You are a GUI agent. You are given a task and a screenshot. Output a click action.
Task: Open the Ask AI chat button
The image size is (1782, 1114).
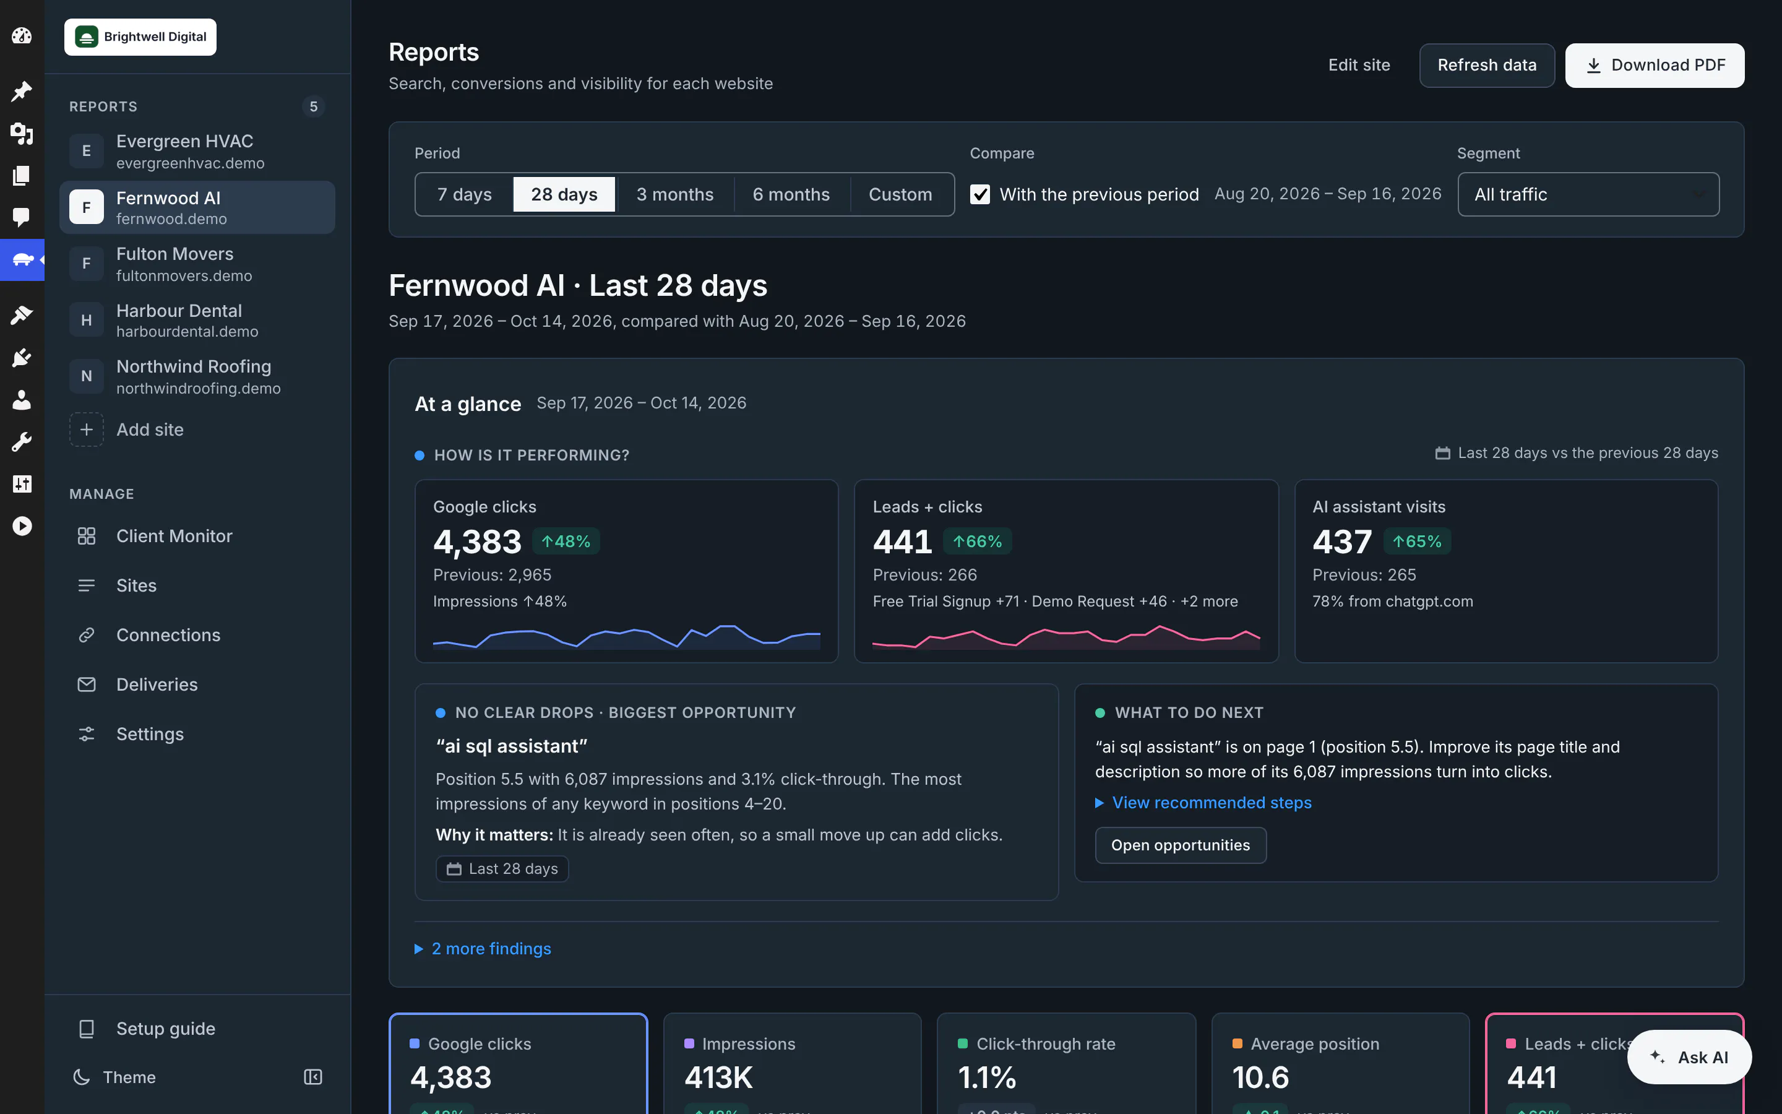coord(1689,1057)
